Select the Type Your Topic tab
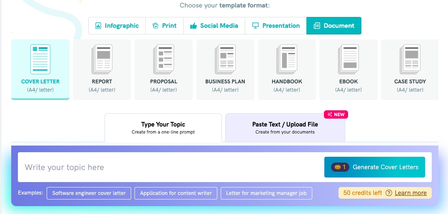Viewport: 448px width, 214px height. click(x=163, y=128)
